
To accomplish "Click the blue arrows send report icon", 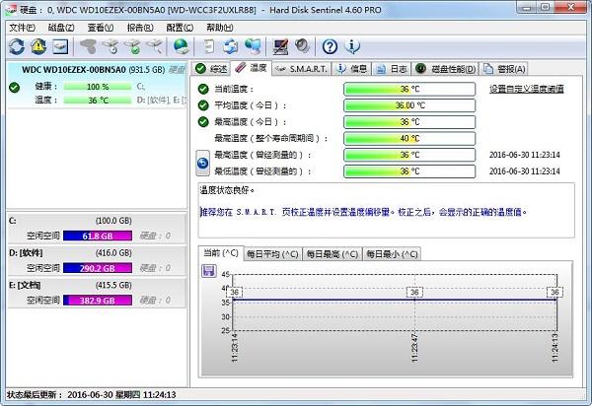I will click(x=230, y=46).
